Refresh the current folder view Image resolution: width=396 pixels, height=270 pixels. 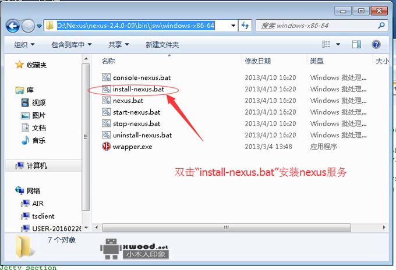(x=245, y=26)
